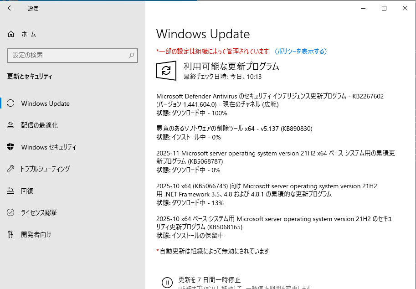Click the Home icon in sidebar
416x289 pixels.
11,34
